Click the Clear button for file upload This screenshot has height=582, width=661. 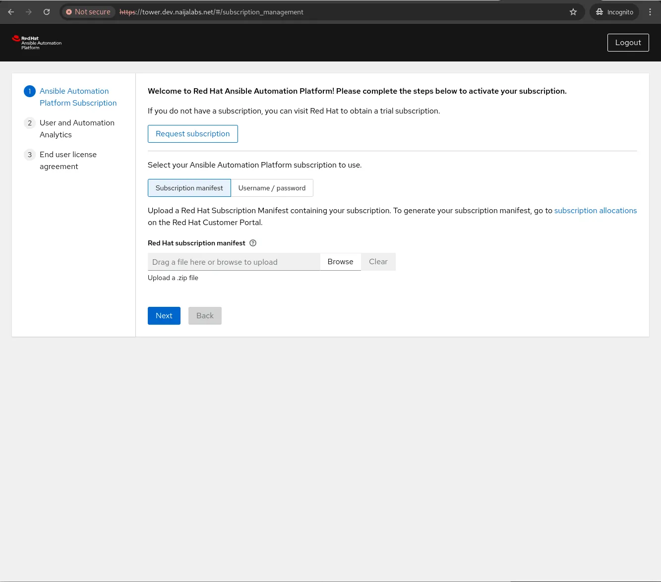point(378,262)
